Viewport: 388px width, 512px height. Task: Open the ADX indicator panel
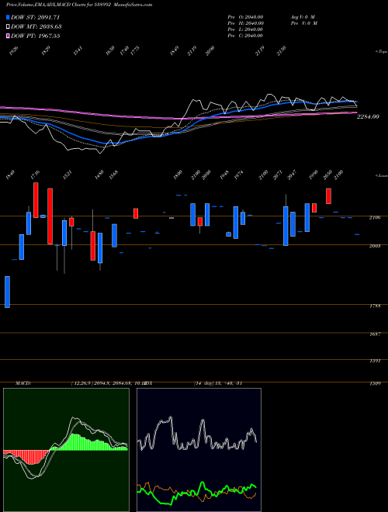[199, 450]
